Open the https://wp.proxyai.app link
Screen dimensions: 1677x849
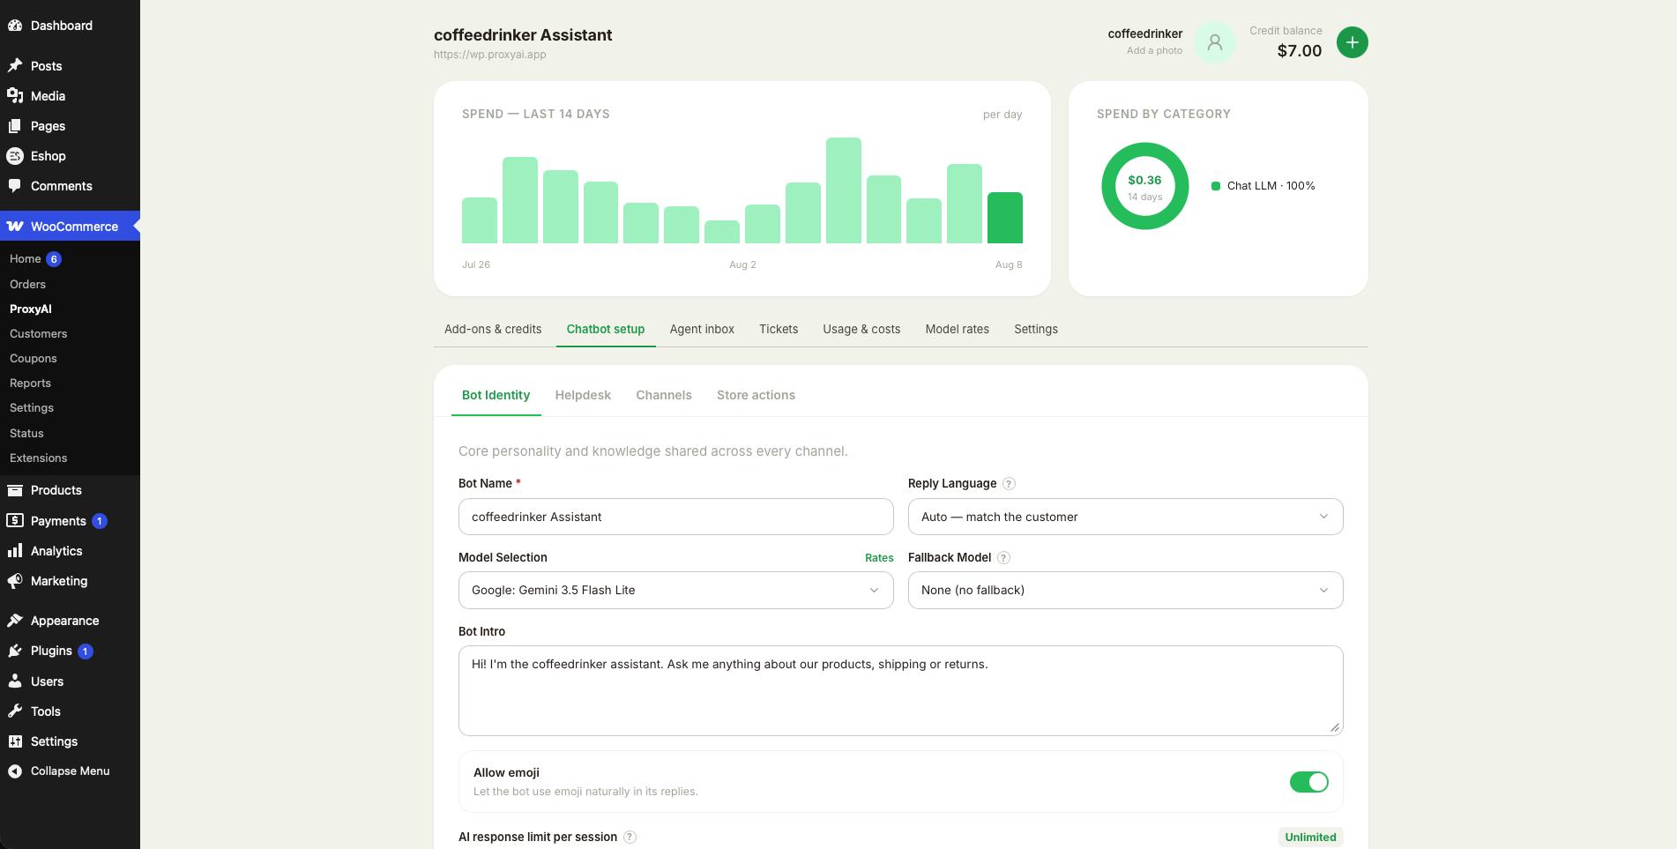(489, 55)
